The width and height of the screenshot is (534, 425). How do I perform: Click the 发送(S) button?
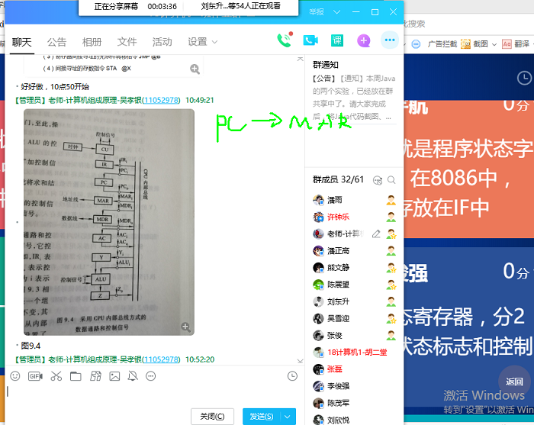[259, 417]
